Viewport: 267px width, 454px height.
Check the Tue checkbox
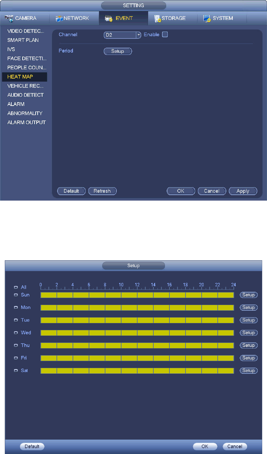click(16, 320)
